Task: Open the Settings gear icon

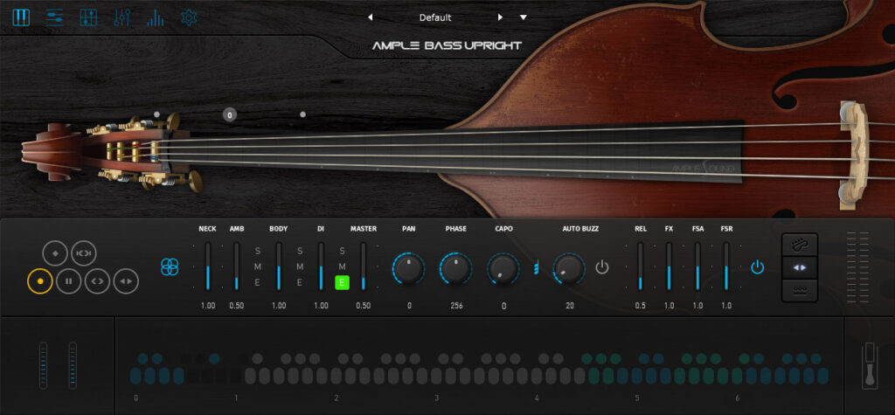Action: click(x=189, y=17)
